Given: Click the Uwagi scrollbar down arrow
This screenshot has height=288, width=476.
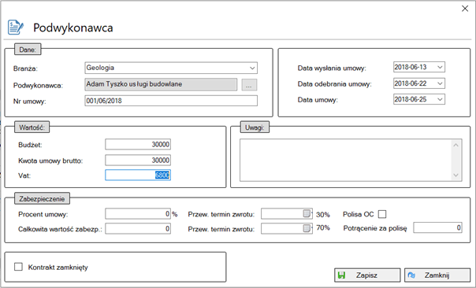Looking at the screenshot, I should pos(456,175).
